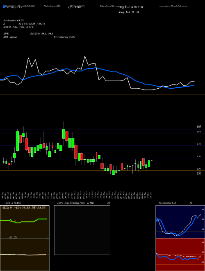Click the MunafaSutra.com text in header

click(179, 6)
